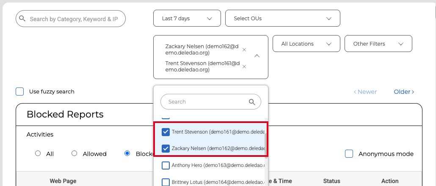Image resolution: width=436 pixels, height=186 pixels.
Task: Open the Last 7 days date dropdown
Action: (187, 18)
